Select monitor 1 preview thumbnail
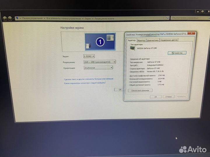This screenshot has width=210, height=157. [x=100, y=42]
